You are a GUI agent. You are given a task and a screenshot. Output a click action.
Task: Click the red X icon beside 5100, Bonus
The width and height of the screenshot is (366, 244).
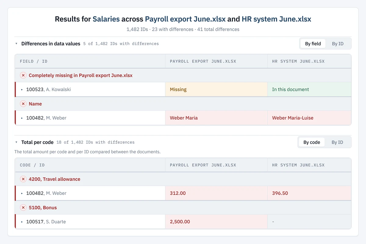tap(23, 207)
